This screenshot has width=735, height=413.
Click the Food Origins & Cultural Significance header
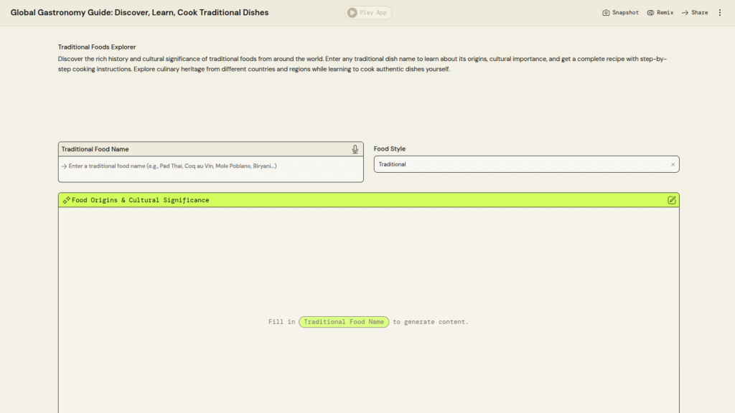click(x=141, y=200)
